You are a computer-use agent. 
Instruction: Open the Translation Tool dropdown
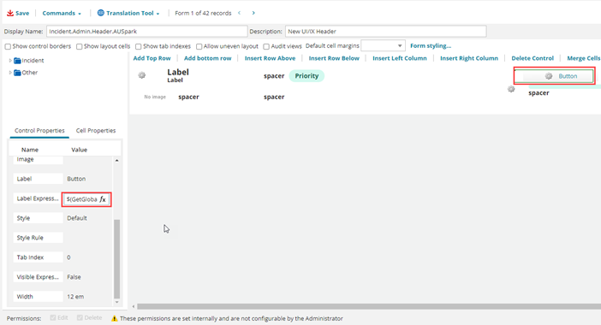tap(128, 13)
